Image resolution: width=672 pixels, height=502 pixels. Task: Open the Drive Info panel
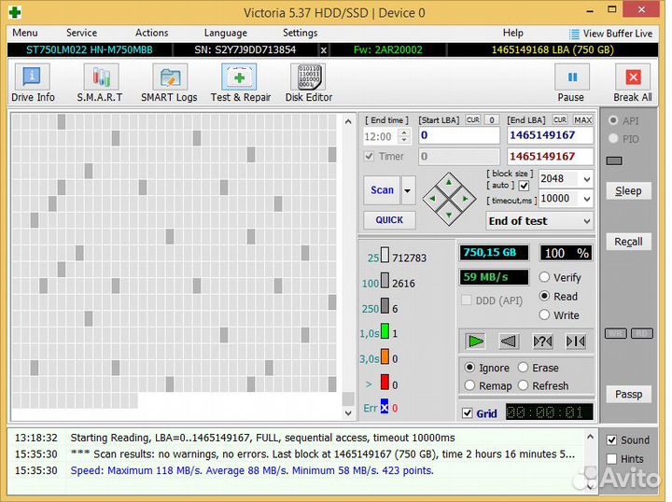(33, 83)
